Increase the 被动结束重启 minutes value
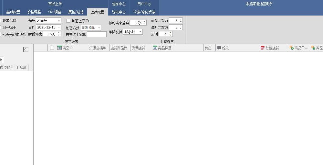Viewport: 323px width, 165px height. click(x=144, y=21)
